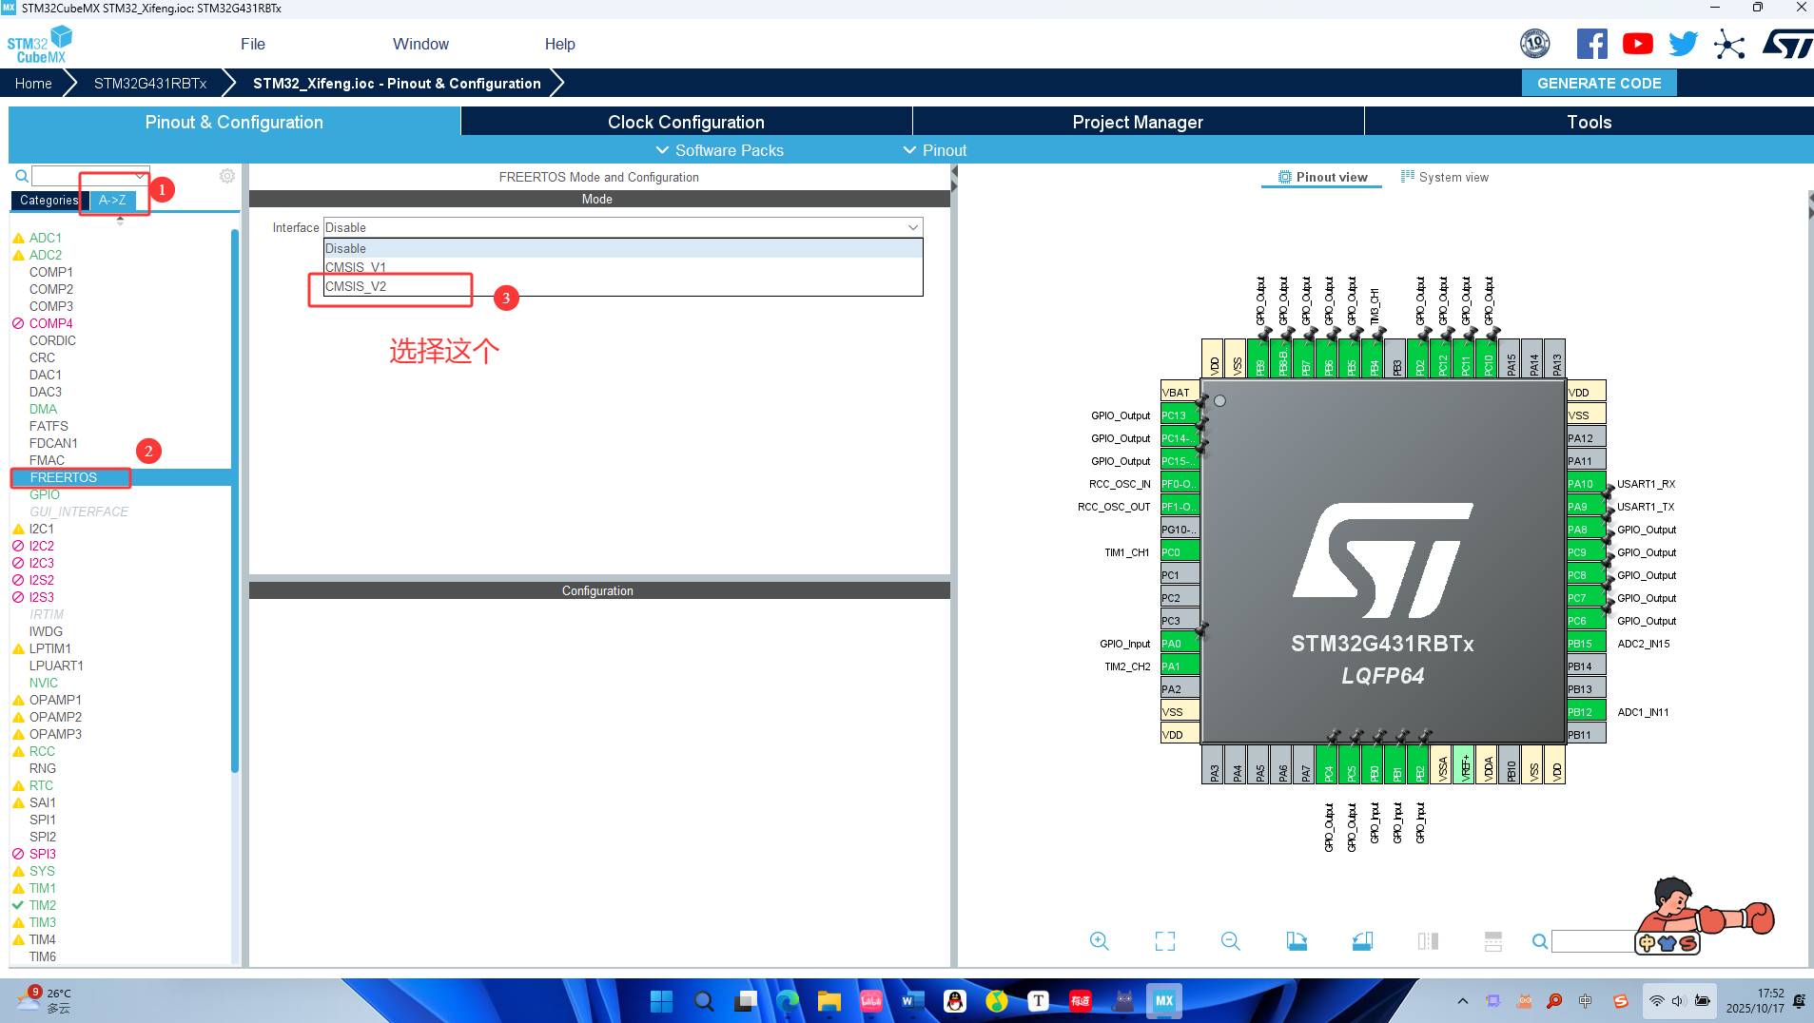The image size is (1814, 1023).
Task: Click the peripheral search magnifier icon
Action: tap(21, 176)
